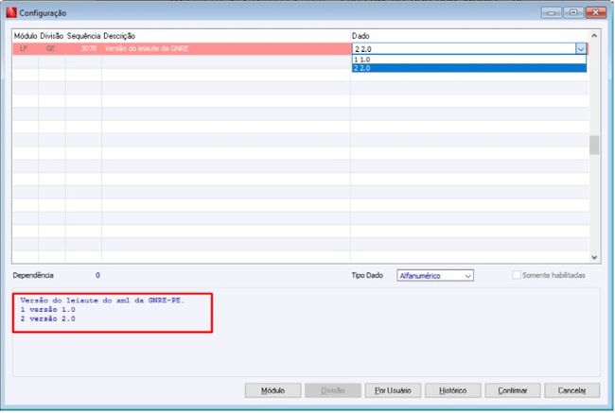Screen dimensions: 615x413
Task: Select row 'Versão do leiaute da GNRE'
Action: pyautogui.click(x=182, y=48)
